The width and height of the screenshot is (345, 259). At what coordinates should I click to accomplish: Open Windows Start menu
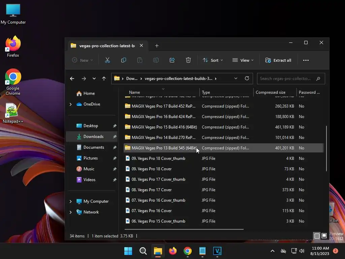coord(128,251)
